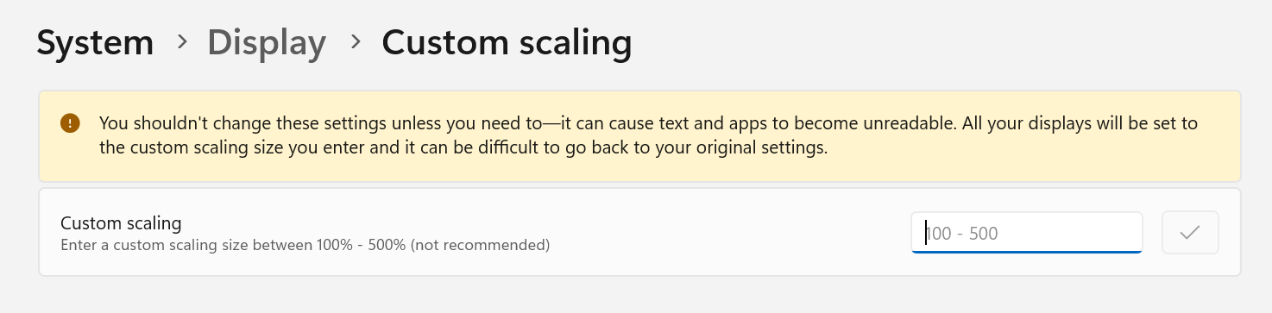Click blank space inside Custom scaling card

point(734,233)
